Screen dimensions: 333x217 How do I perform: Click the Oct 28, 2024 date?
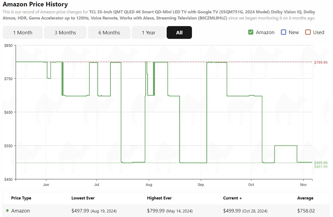click(255, 211)
